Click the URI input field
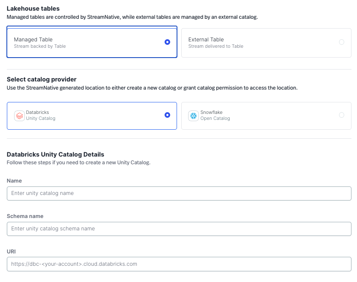357x282 pixels. [179, 264]
